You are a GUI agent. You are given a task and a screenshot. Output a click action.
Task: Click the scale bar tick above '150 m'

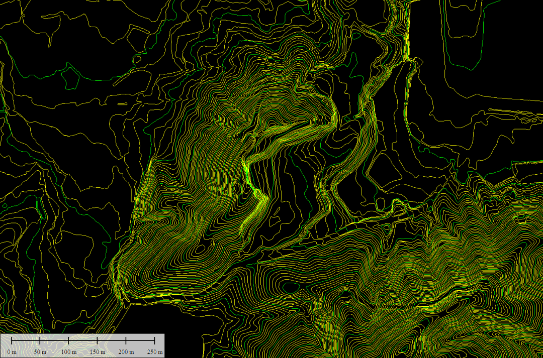point(97,341)
